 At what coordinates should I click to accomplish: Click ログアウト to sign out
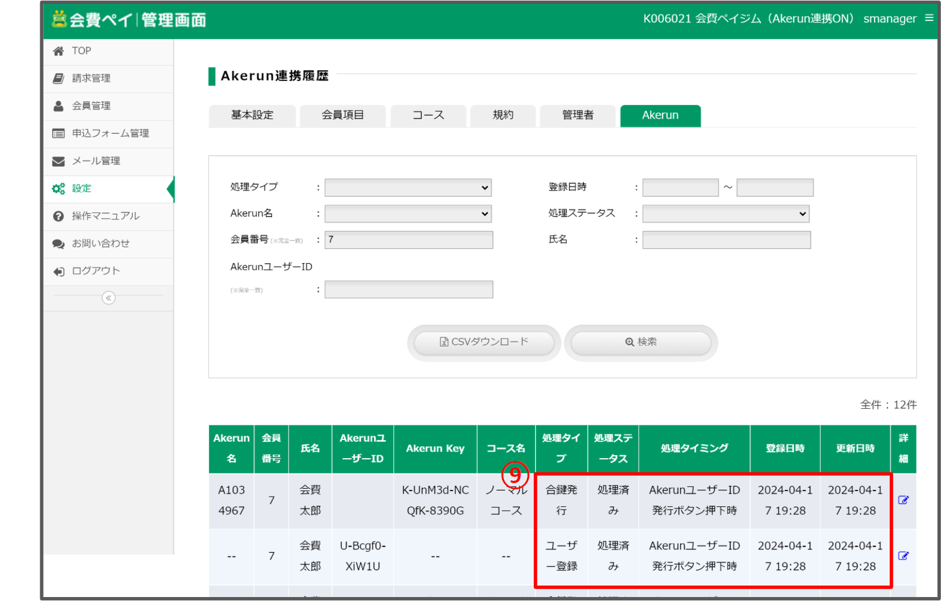point(95,271)
